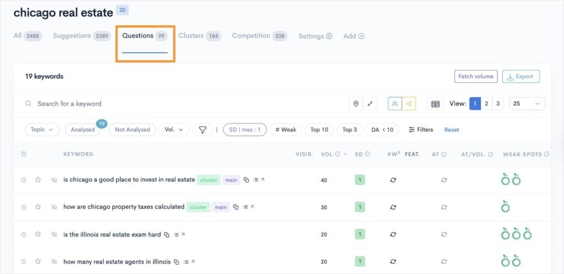Click the collapse arrows icon

click(370, 104)
